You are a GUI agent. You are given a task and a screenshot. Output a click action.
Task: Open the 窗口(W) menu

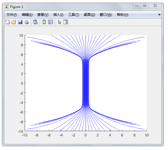coord(106,15)
